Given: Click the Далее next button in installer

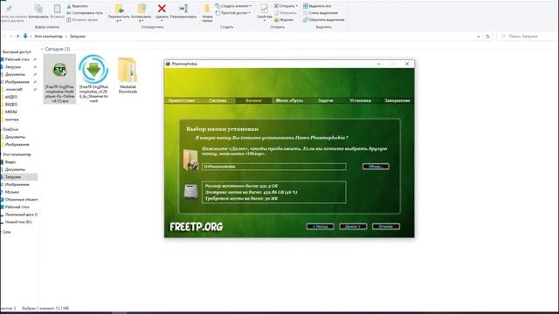Looking at the screenshot, I should coord(353,227).
